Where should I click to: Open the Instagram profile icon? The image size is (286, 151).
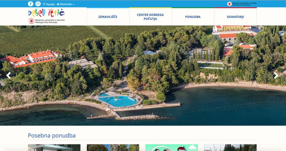tap(38, 4)
